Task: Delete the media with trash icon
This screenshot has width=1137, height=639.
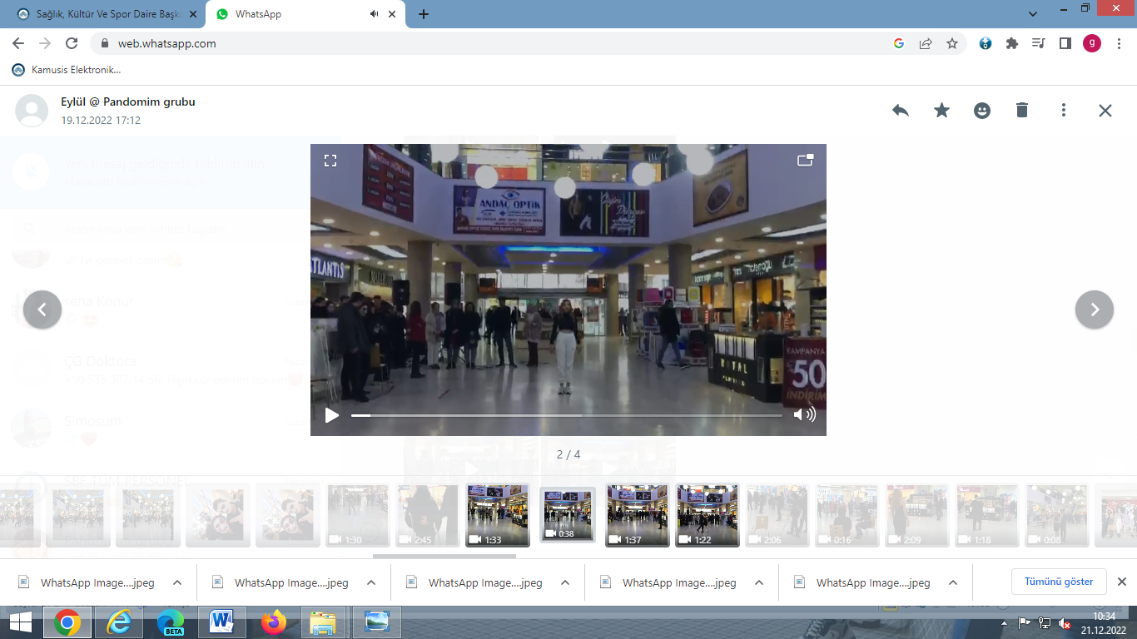Action: [x=1022, y=111]
